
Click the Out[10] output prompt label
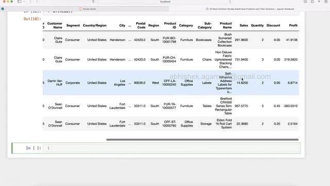32,19
